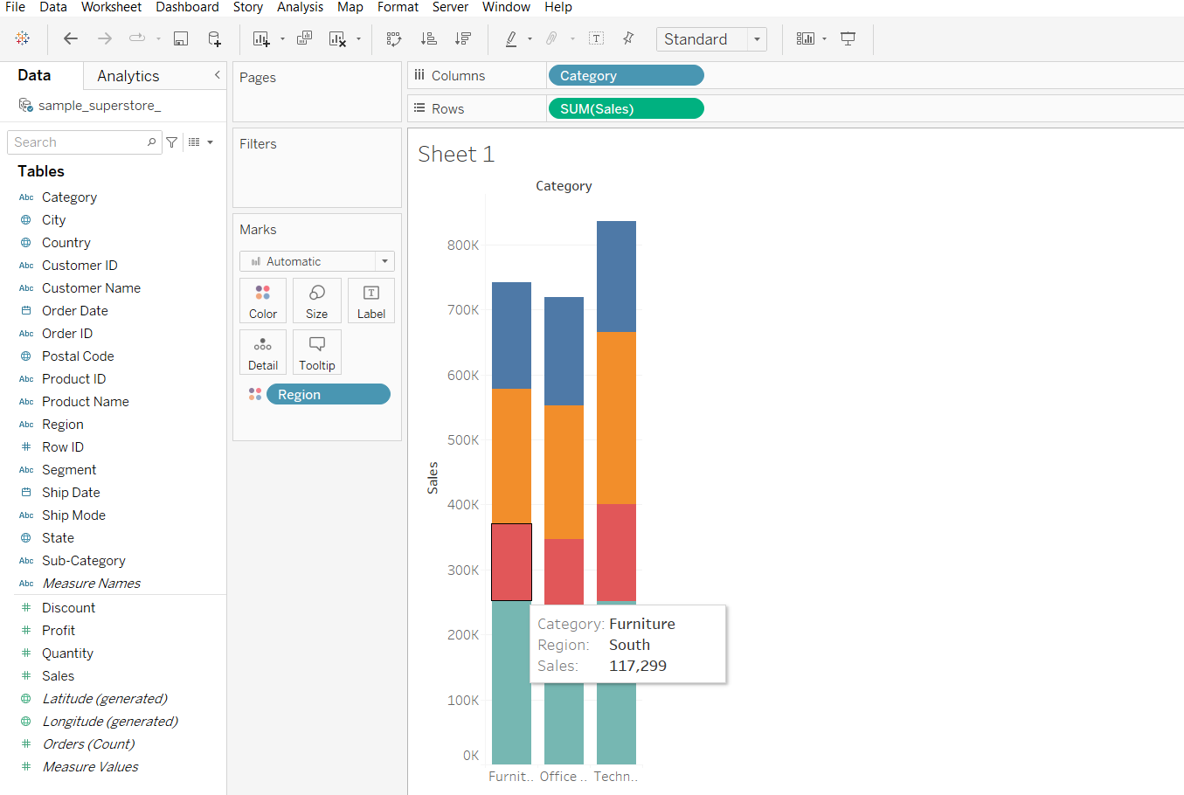The width and height of the screenshot is (1184, 795).
Task: Click the Swap rows and columns icon
Action: coord(394,38)
